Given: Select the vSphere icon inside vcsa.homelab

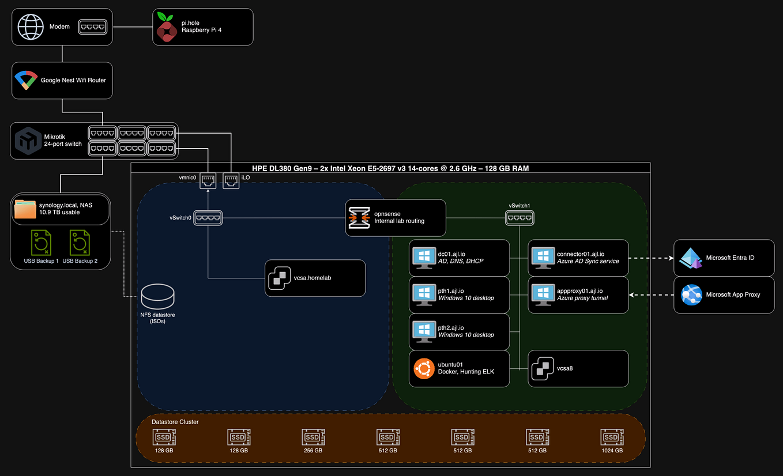Looking at the screenshot, I should tap(280, 278).
